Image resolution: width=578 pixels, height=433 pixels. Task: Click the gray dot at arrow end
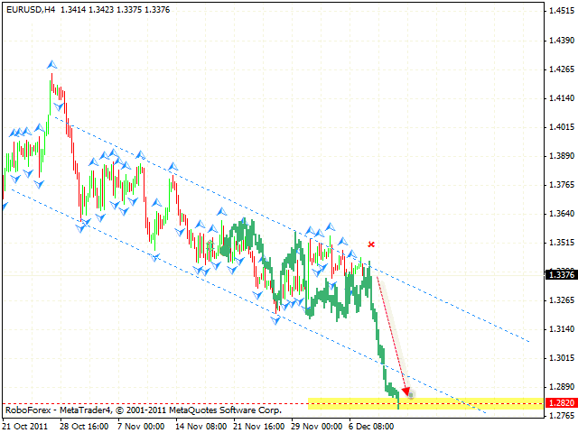411,394
